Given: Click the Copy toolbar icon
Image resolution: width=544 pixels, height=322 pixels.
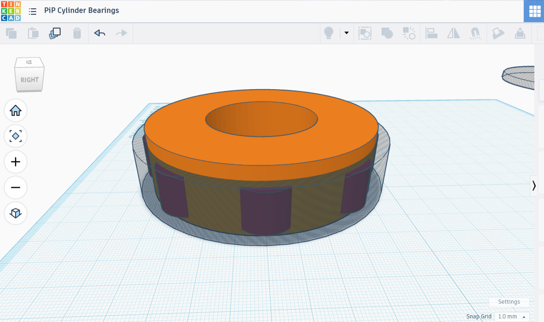Looking at the screenshot, I should [11, 34].
